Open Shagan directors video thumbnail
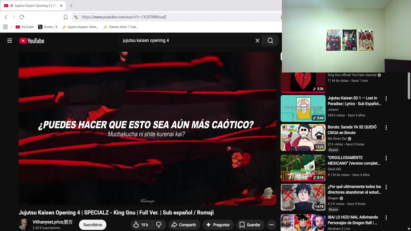 point(303,197)
